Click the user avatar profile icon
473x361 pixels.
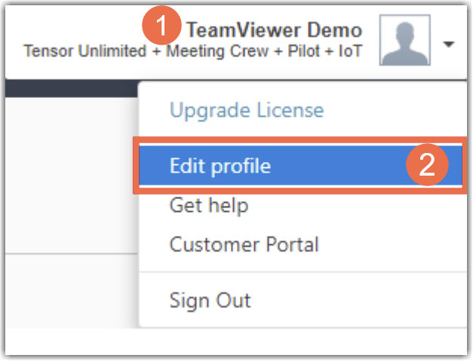coord(405,41)
